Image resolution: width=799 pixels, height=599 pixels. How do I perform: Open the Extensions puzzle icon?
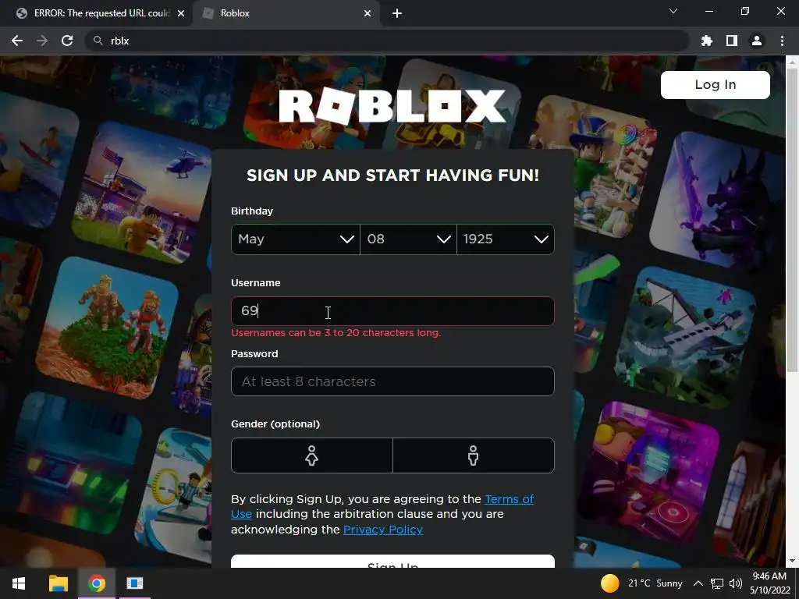coord(707,41)
